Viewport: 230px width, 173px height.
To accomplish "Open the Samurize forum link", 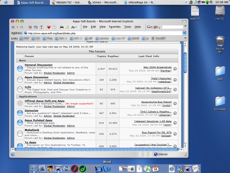I will coord(31,110).
